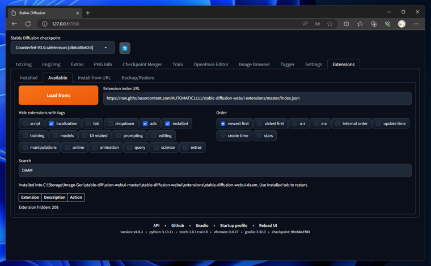Switch to Installed extensions sub-tab
Image resolution: width=431 pixels, height=266 pixels.
[28, 78]
